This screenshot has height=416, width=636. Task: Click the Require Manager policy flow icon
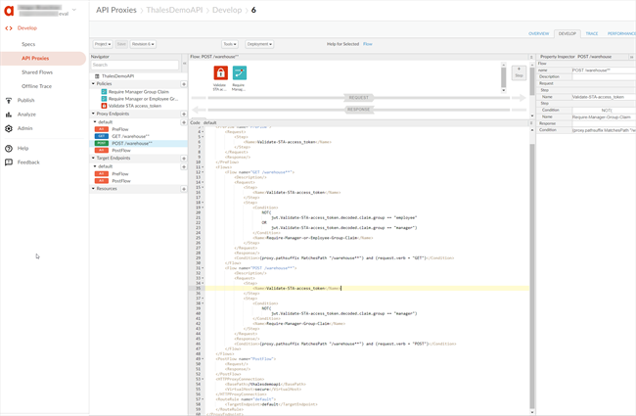[x=240, y=73]
